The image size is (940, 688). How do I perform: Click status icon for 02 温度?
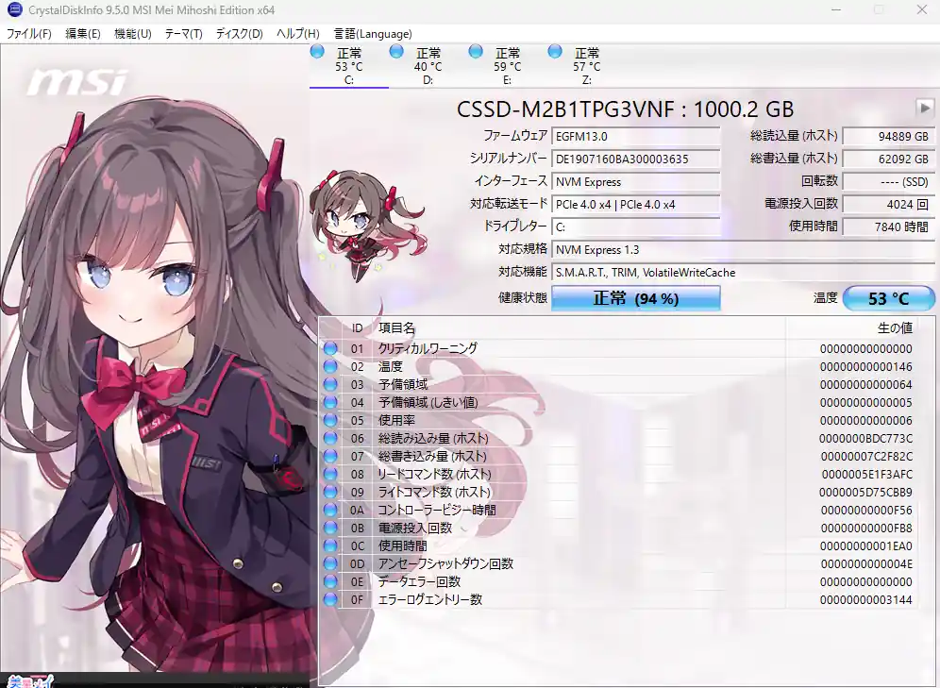coord(330,366)
